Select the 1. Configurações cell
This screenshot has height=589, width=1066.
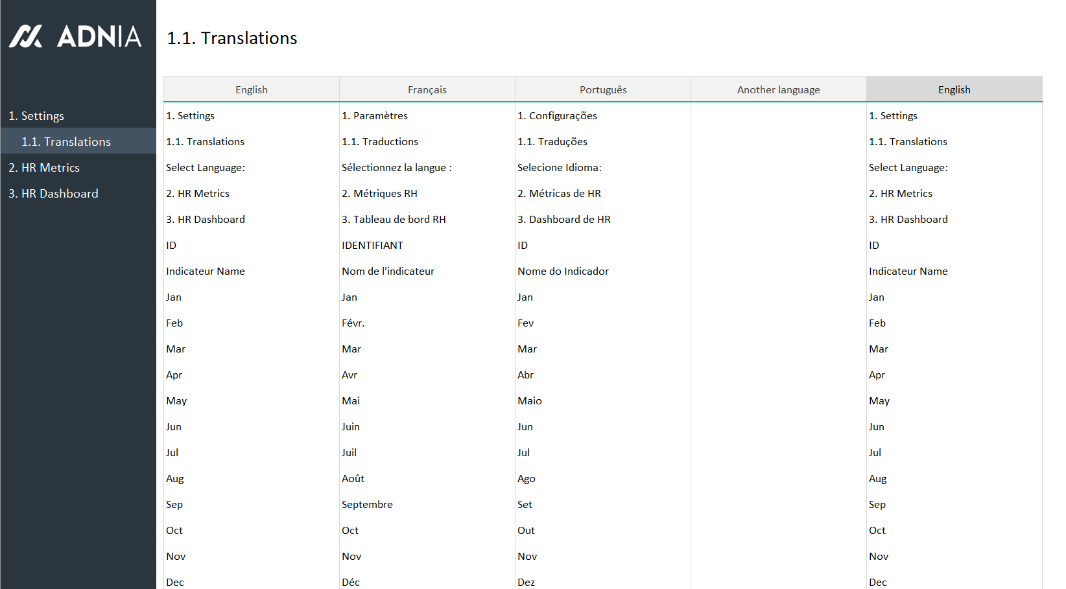557,116
